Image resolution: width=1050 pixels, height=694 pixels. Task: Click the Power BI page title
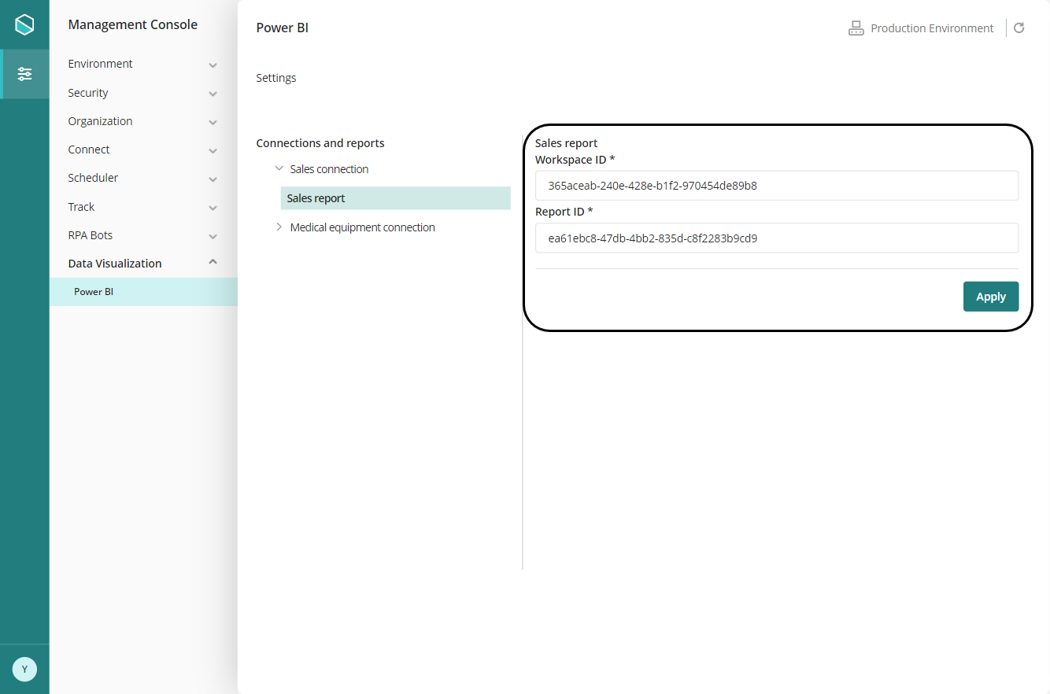pyautogui.click(x=283, y=28)
